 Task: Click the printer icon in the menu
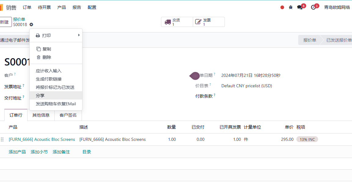tap(38, 36)
